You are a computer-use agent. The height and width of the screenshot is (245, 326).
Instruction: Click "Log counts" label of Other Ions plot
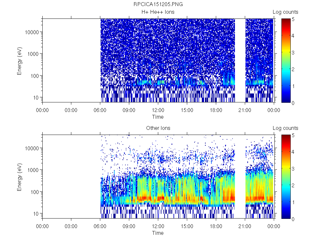coord(285,128)
